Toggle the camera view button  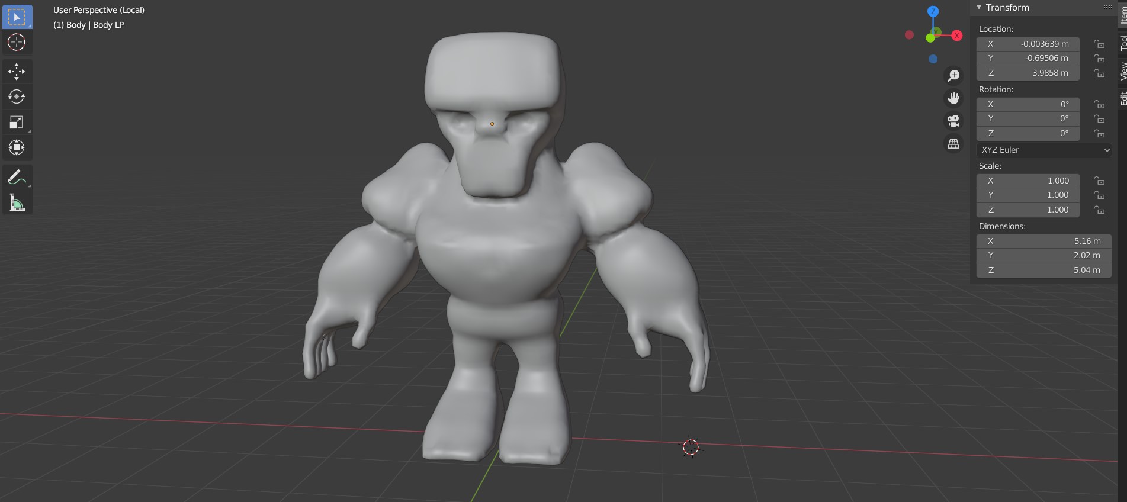point(953,121)
